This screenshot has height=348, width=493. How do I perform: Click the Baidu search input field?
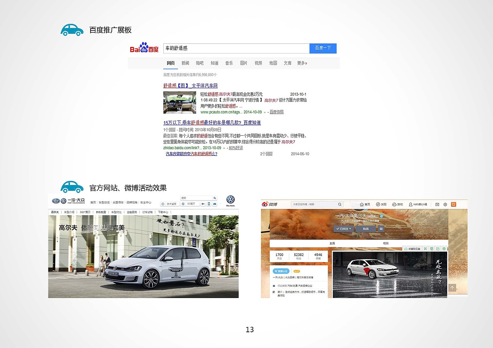click(236, 48)
